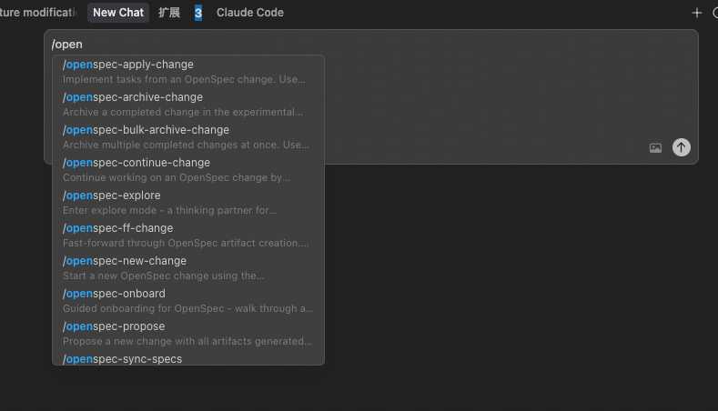Open the truncated 'ture modificati' tab
The width and height of the screenshot is (718, 411).
click(x=39, y=13)
